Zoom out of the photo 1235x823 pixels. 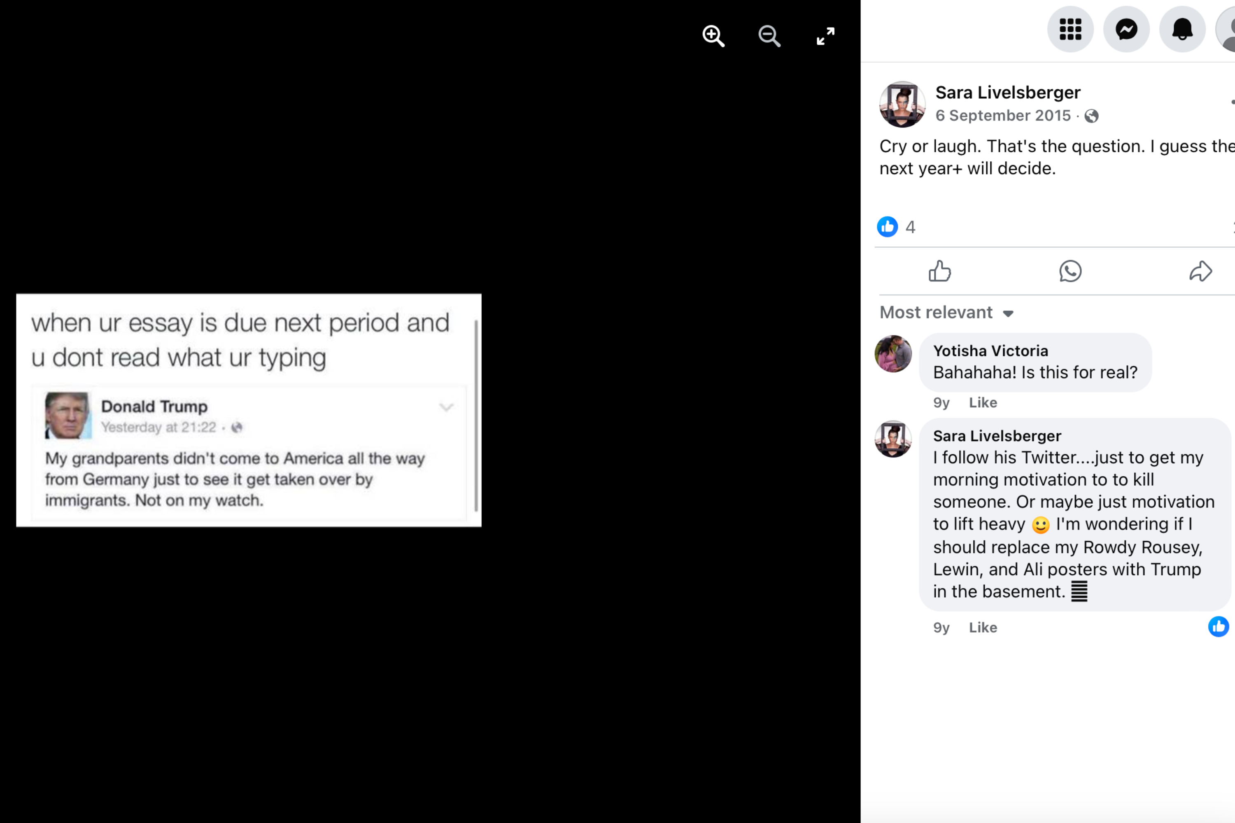point(769,36)
